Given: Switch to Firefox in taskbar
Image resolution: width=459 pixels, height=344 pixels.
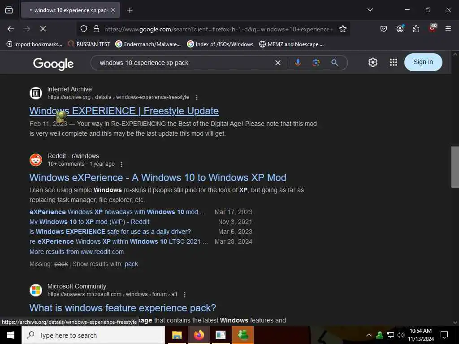Looking at the screenshot, I should tap(199, 335).
